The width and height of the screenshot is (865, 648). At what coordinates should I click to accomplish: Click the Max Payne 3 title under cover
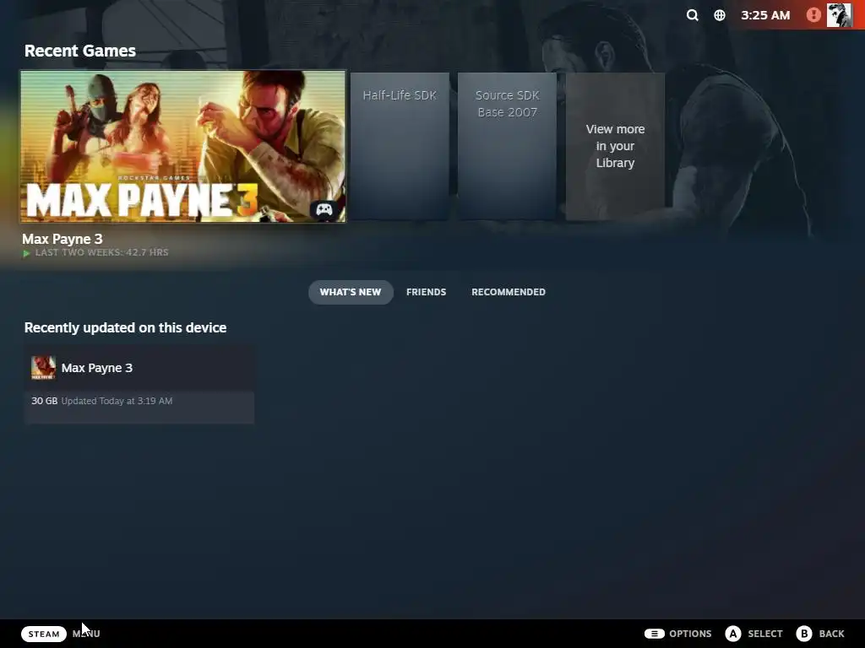coord(63,239)
